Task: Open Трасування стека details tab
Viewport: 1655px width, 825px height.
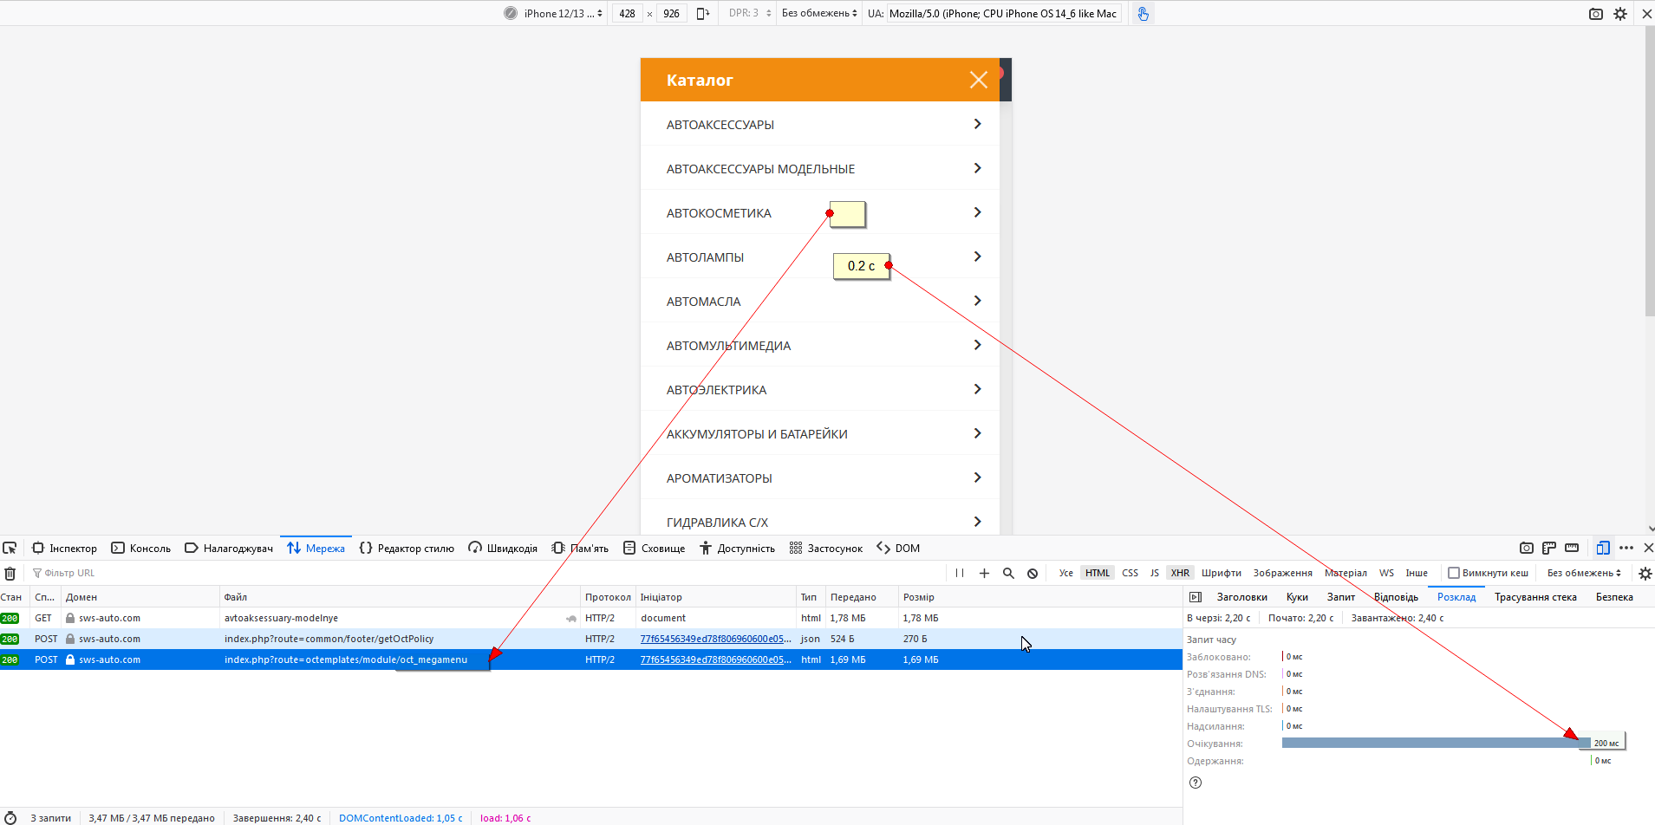Action: pyautogui.click(x=1535, y=597)
